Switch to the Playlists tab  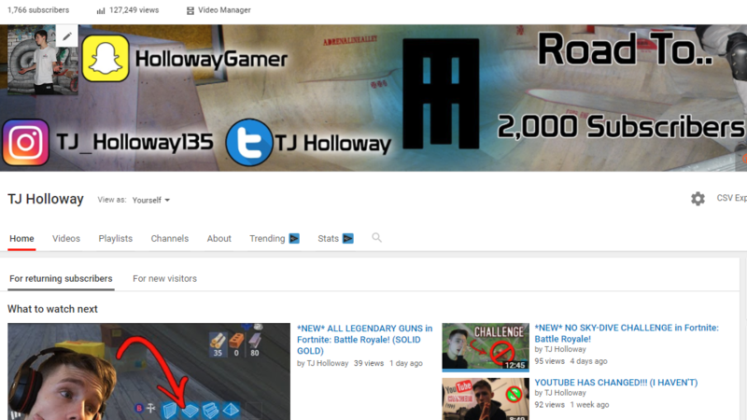click(x=116, y=239)
